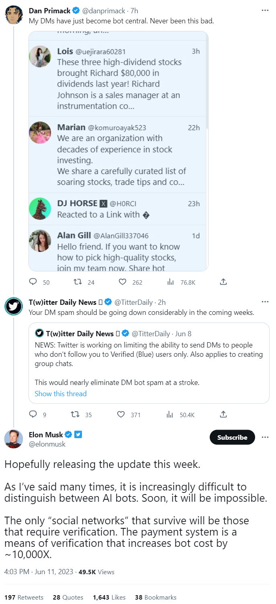View analytics on Dan Primack's tweet
This screenshot has width=276, height=604.
(x=170, y=282)
